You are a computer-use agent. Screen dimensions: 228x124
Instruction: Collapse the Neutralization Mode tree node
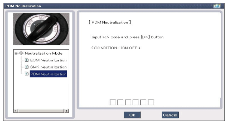(16, 53)
